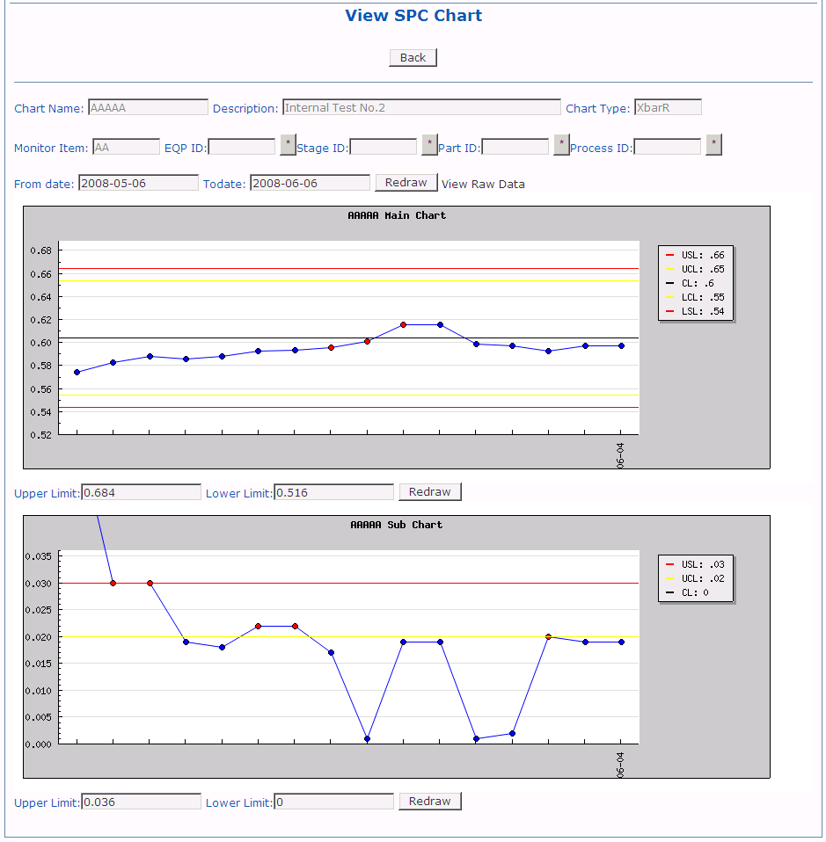Image resolution: width=826 pixels, height=842 pixels.
Task: Click the "Chart Type:" label
Action: [x=597, y=108]
